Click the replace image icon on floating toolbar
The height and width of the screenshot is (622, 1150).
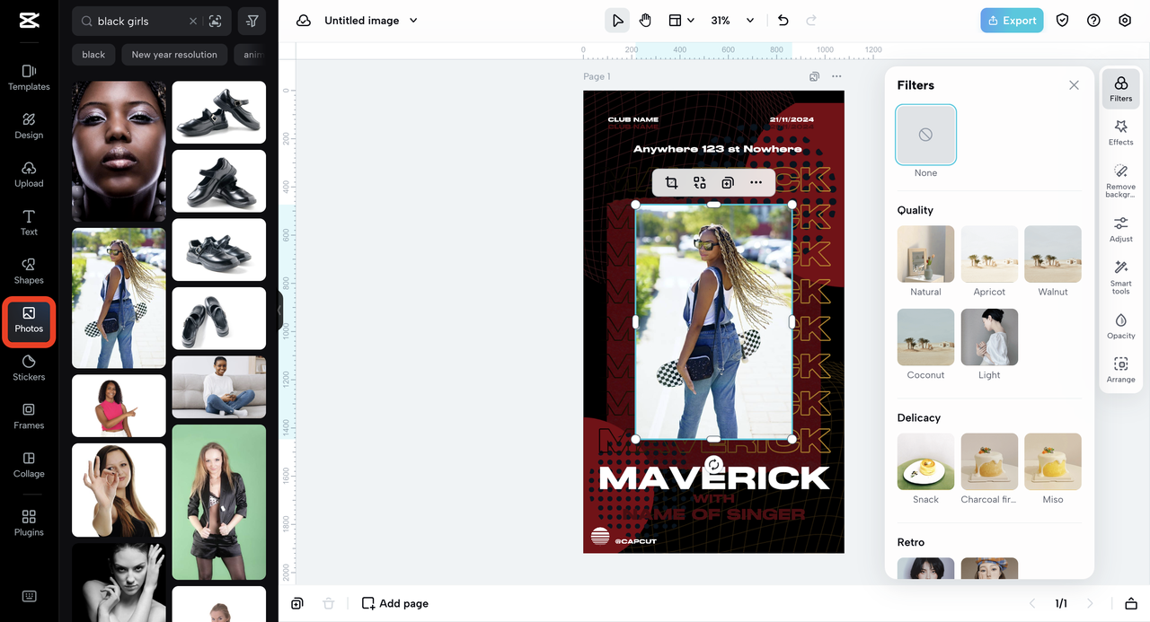(700, 183)
